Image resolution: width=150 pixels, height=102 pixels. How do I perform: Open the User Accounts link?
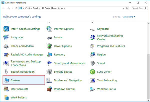click(x=19, y=89)
